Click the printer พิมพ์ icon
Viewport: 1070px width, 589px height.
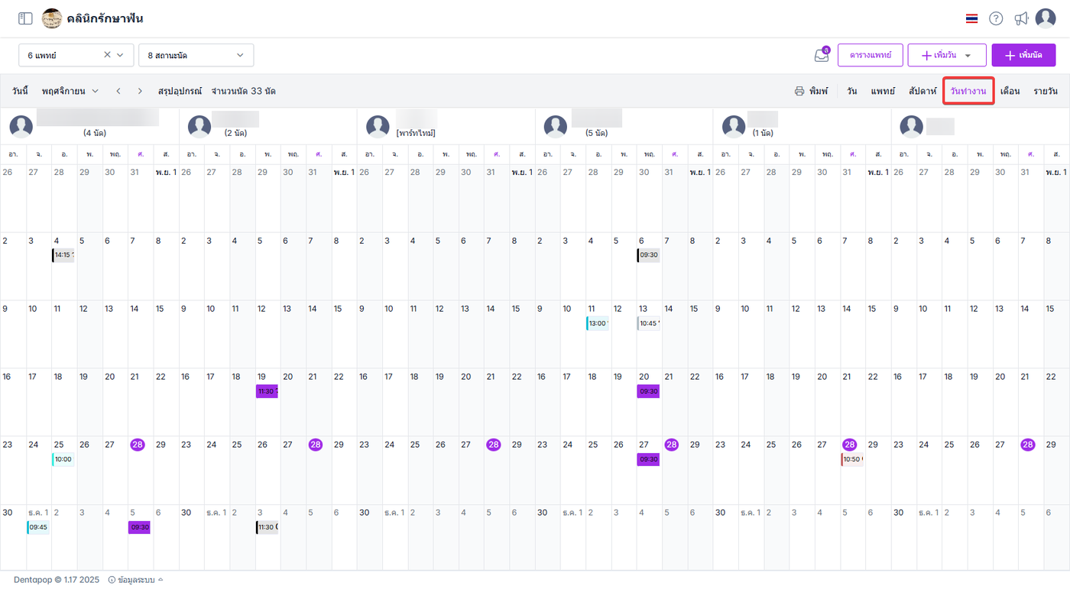pyautogui.click(x=799, y=91)
